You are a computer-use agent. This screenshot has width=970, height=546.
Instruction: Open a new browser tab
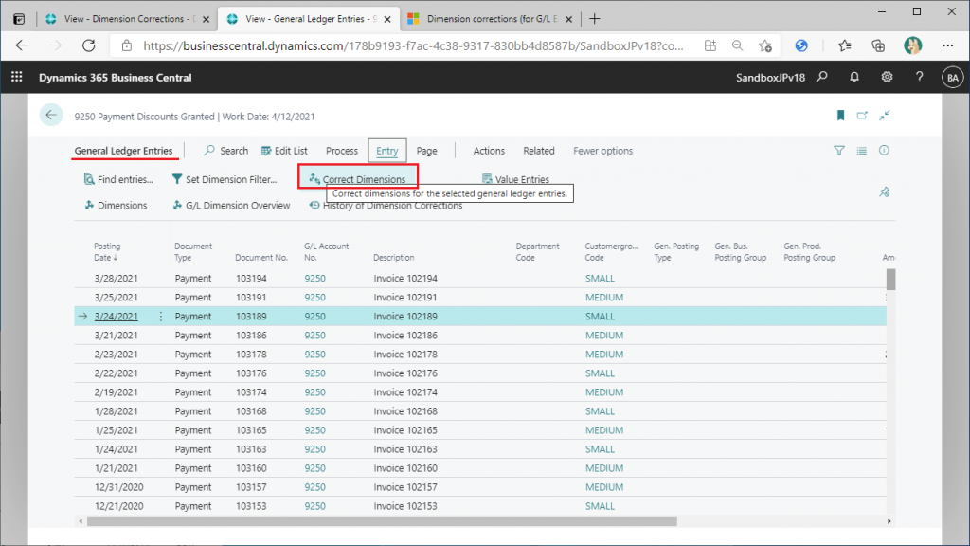595,19
